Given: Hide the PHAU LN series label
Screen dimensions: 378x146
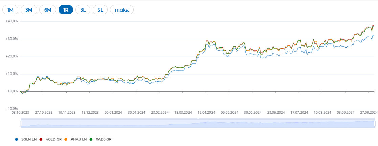Looking at the screenshot, I should pos(79,139).
